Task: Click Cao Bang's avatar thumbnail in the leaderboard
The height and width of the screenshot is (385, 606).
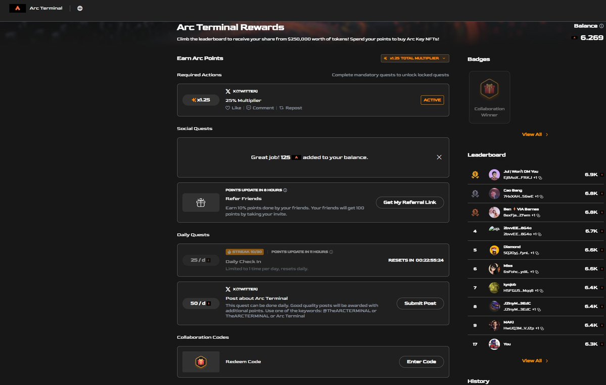Action: pos(494,193)
